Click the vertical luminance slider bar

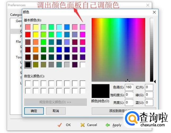[151, 50]
